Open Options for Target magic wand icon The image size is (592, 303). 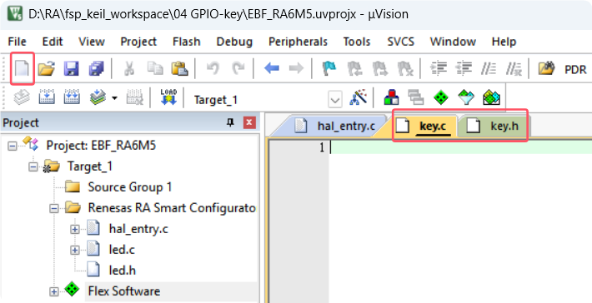[x=359, y=98]
